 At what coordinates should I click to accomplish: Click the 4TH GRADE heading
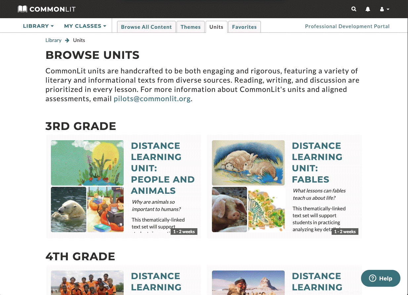tap(80, 256)
